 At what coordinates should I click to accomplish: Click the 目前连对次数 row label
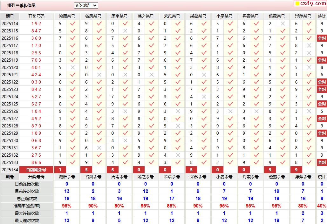(x=27, y=191)
